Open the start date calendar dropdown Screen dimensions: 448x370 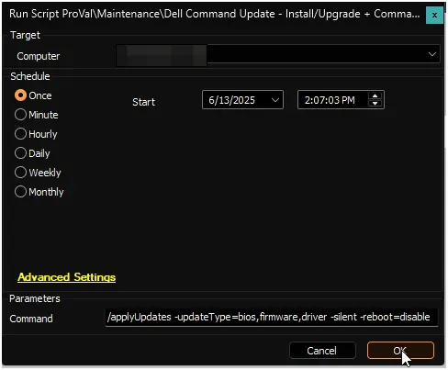(275, 100)
